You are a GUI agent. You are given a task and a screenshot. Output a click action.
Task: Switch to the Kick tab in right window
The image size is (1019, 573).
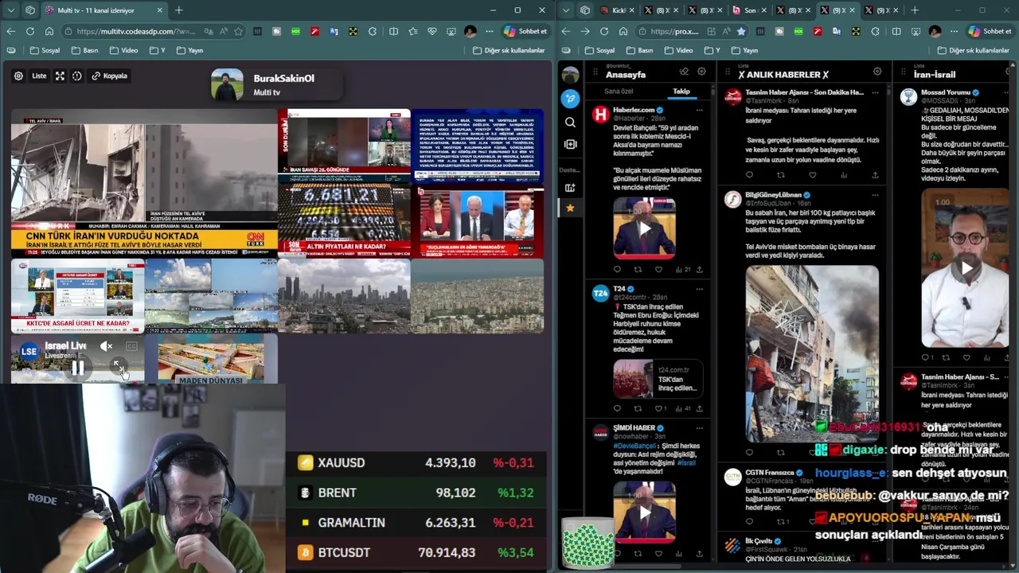click(618, 10)
